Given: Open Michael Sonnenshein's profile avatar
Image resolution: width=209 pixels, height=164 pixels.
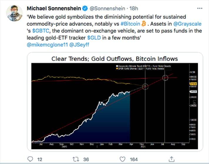Looking at the screenshot, I should [14, 12].
